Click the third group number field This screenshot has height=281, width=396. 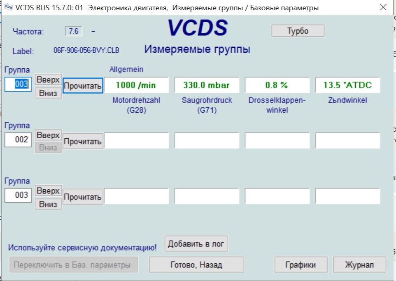(18, 195)
